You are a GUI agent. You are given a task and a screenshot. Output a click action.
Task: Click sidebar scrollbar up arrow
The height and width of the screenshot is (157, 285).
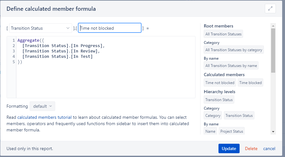coord(273,26)
